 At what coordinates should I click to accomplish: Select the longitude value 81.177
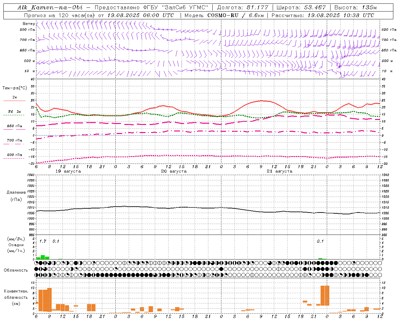pos(257,7)
